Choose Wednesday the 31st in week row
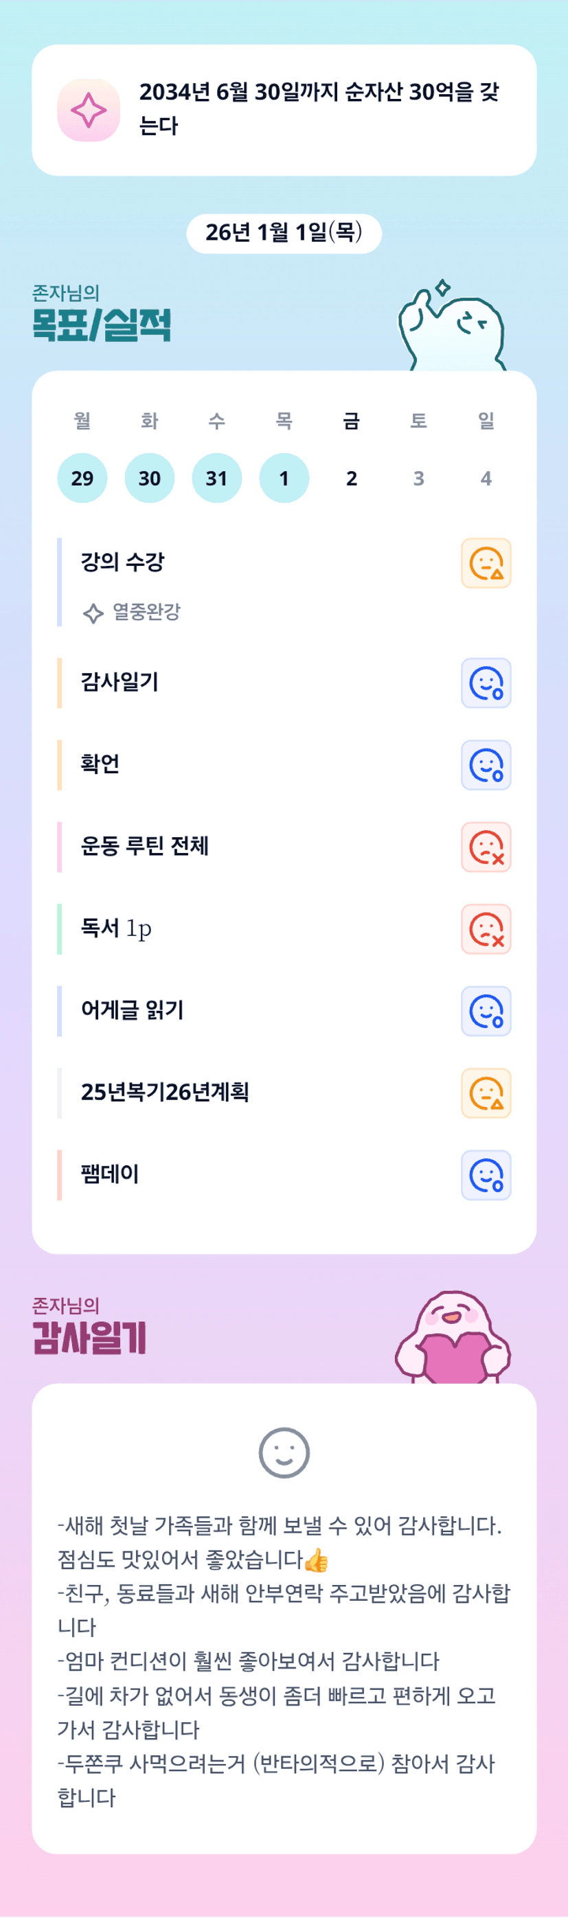Image resolution: width=568 pixels, height=1918 pixels. pyautogui.click(x=216, y=478)
